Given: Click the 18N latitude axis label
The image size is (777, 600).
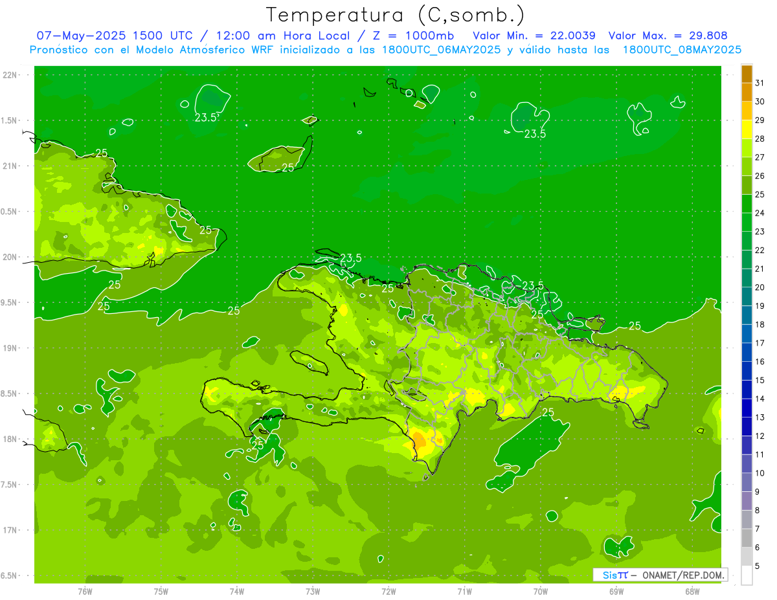Looking at the screenshot, I should pyautogui.click(x=10, y=439).
